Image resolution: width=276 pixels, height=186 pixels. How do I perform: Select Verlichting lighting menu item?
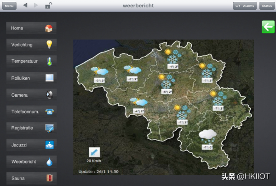click(x=31, y=45)
